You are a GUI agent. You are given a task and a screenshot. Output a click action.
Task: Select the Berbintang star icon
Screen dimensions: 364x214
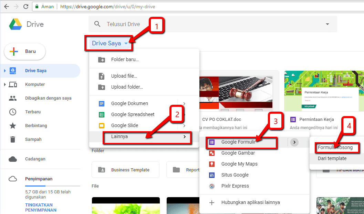[x=13, y=125]
